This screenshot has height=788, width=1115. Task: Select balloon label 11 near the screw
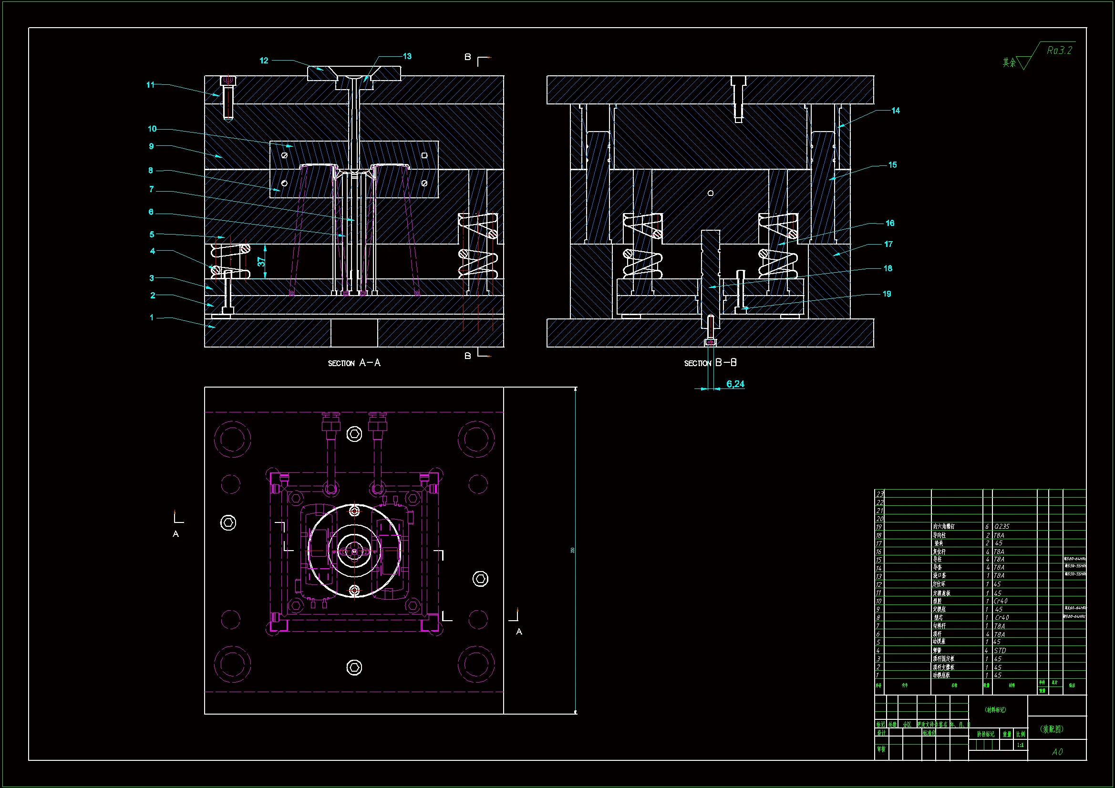coord(151,85)
